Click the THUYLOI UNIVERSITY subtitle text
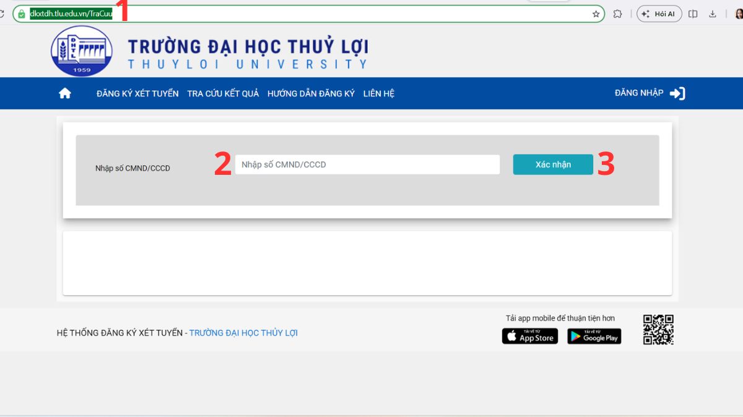 (x=248, y=64)
